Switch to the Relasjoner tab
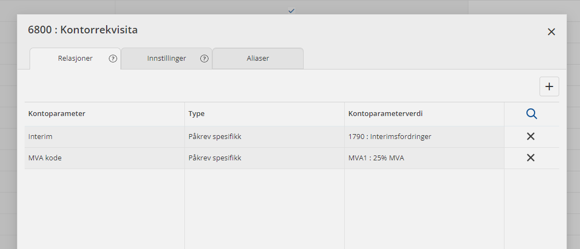 75,59
